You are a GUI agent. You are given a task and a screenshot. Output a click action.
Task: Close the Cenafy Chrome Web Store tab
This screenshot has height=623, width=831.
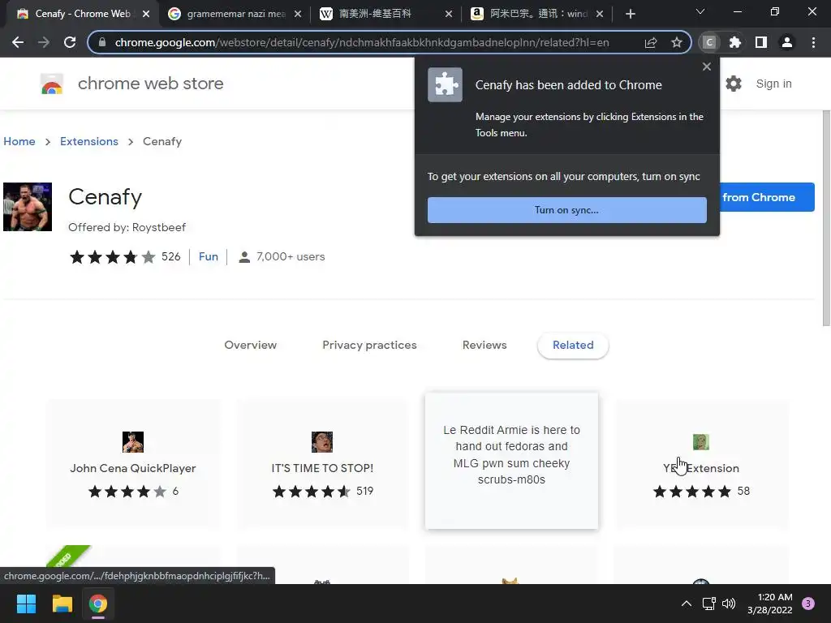point(146,14)
